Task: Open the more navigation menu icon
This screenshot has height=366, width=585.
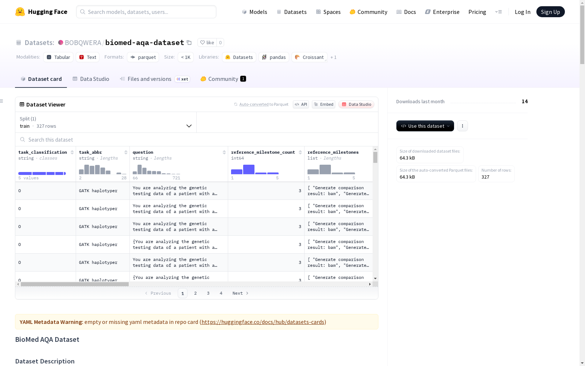Action: point(498,12)
